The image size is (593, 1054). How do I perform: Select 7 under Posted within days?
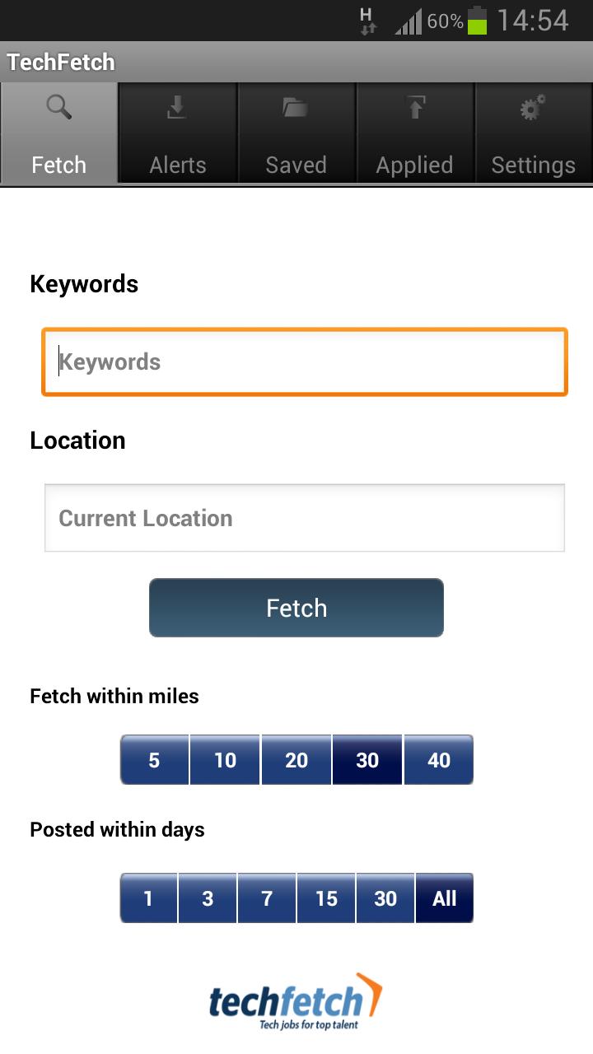[x=266, y=898]
